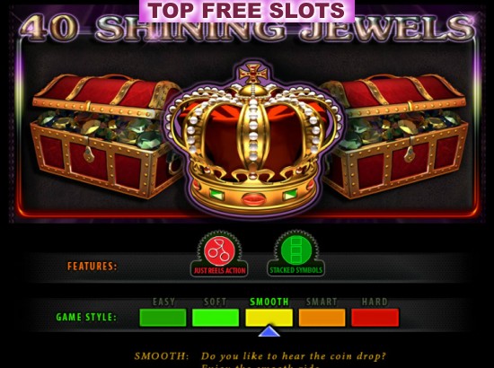Click the left treasure chest
494x368 pixels.
(x=106, y=136)
